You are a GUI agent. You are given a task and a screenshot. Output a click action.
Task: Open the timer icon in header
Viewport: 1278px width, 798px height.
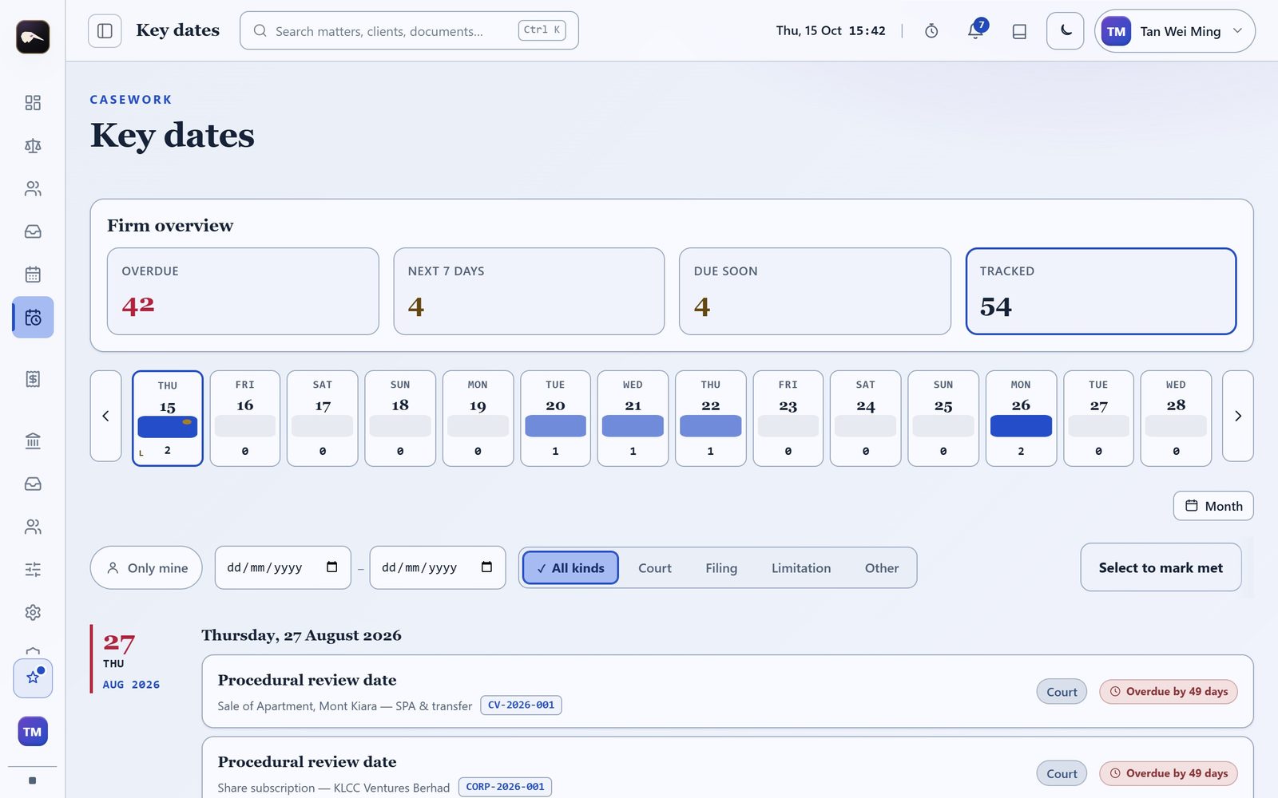click(931, 31)
